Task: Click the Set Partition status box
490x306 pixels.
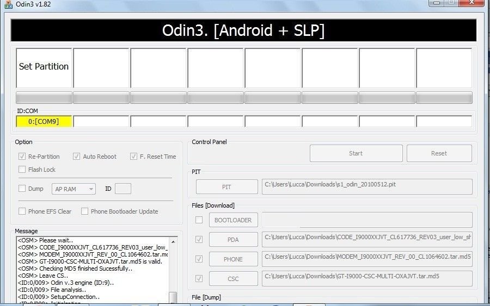Action: point(44,68)
